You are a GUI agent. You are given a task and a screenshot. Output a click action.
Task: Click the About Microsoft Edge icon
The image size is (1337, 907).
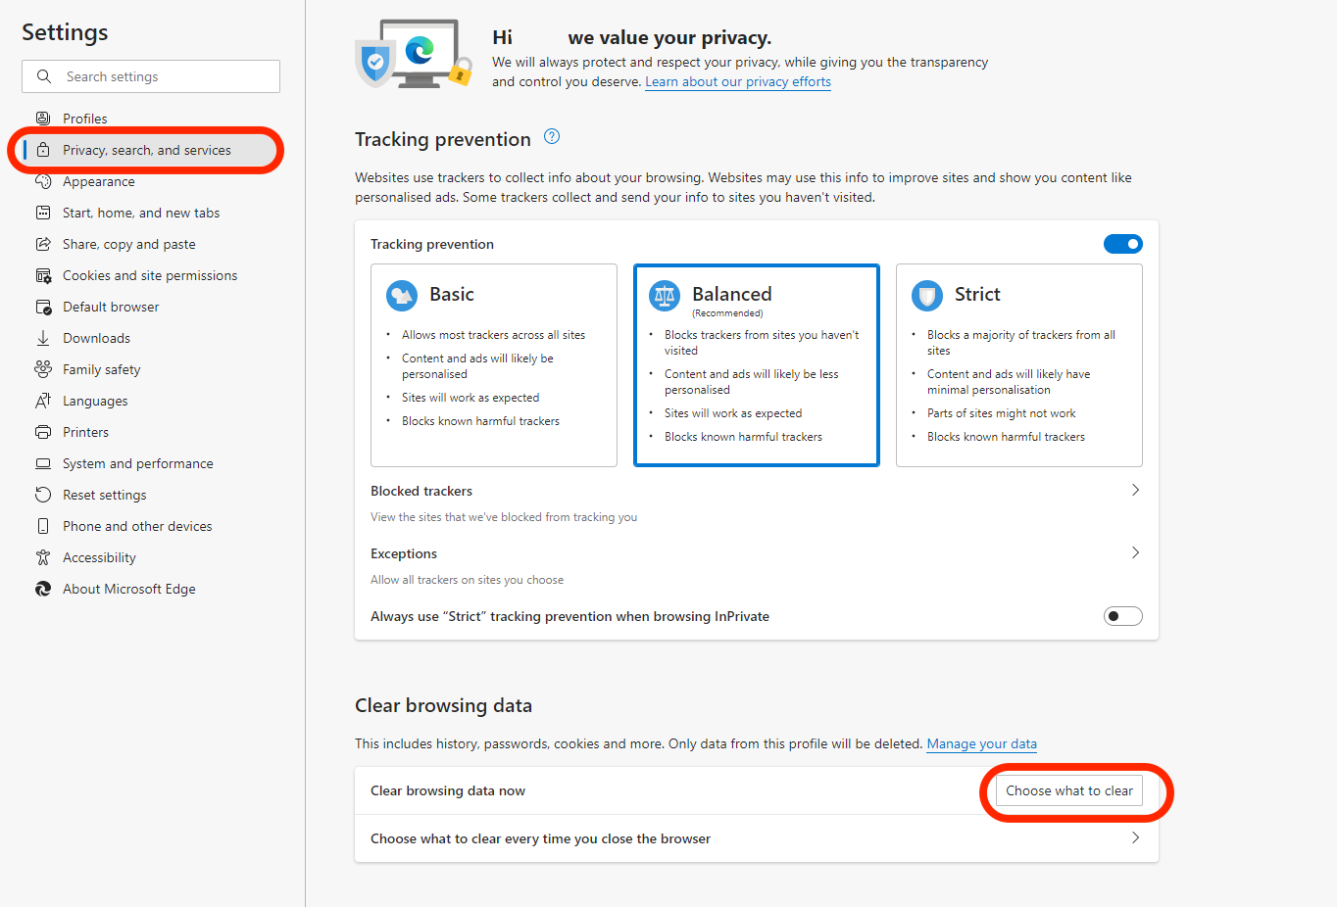(43, 589)
